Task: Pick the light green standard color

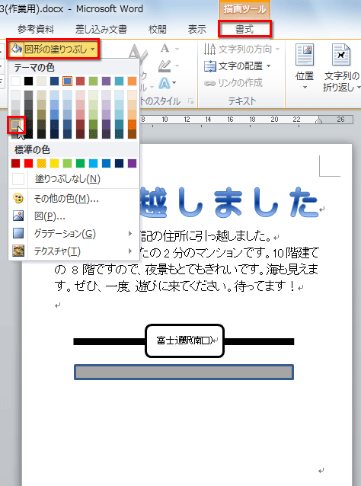Action: coord(67,163)
